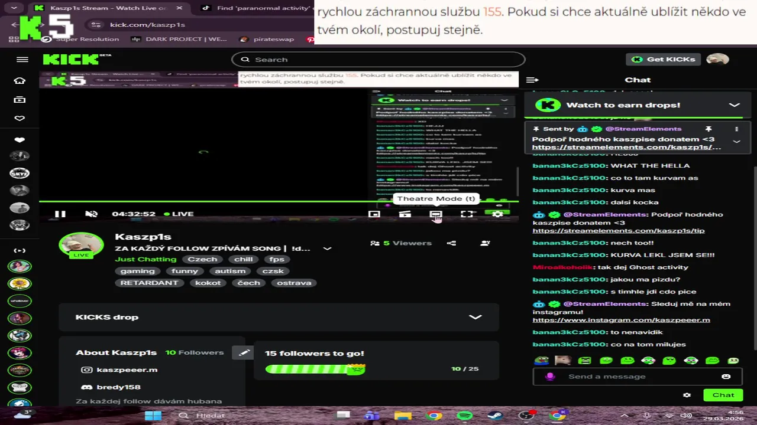Focus the Kick Search field
Image resolution: width=757 pixels, height=425 pixels.
[378, 60]
